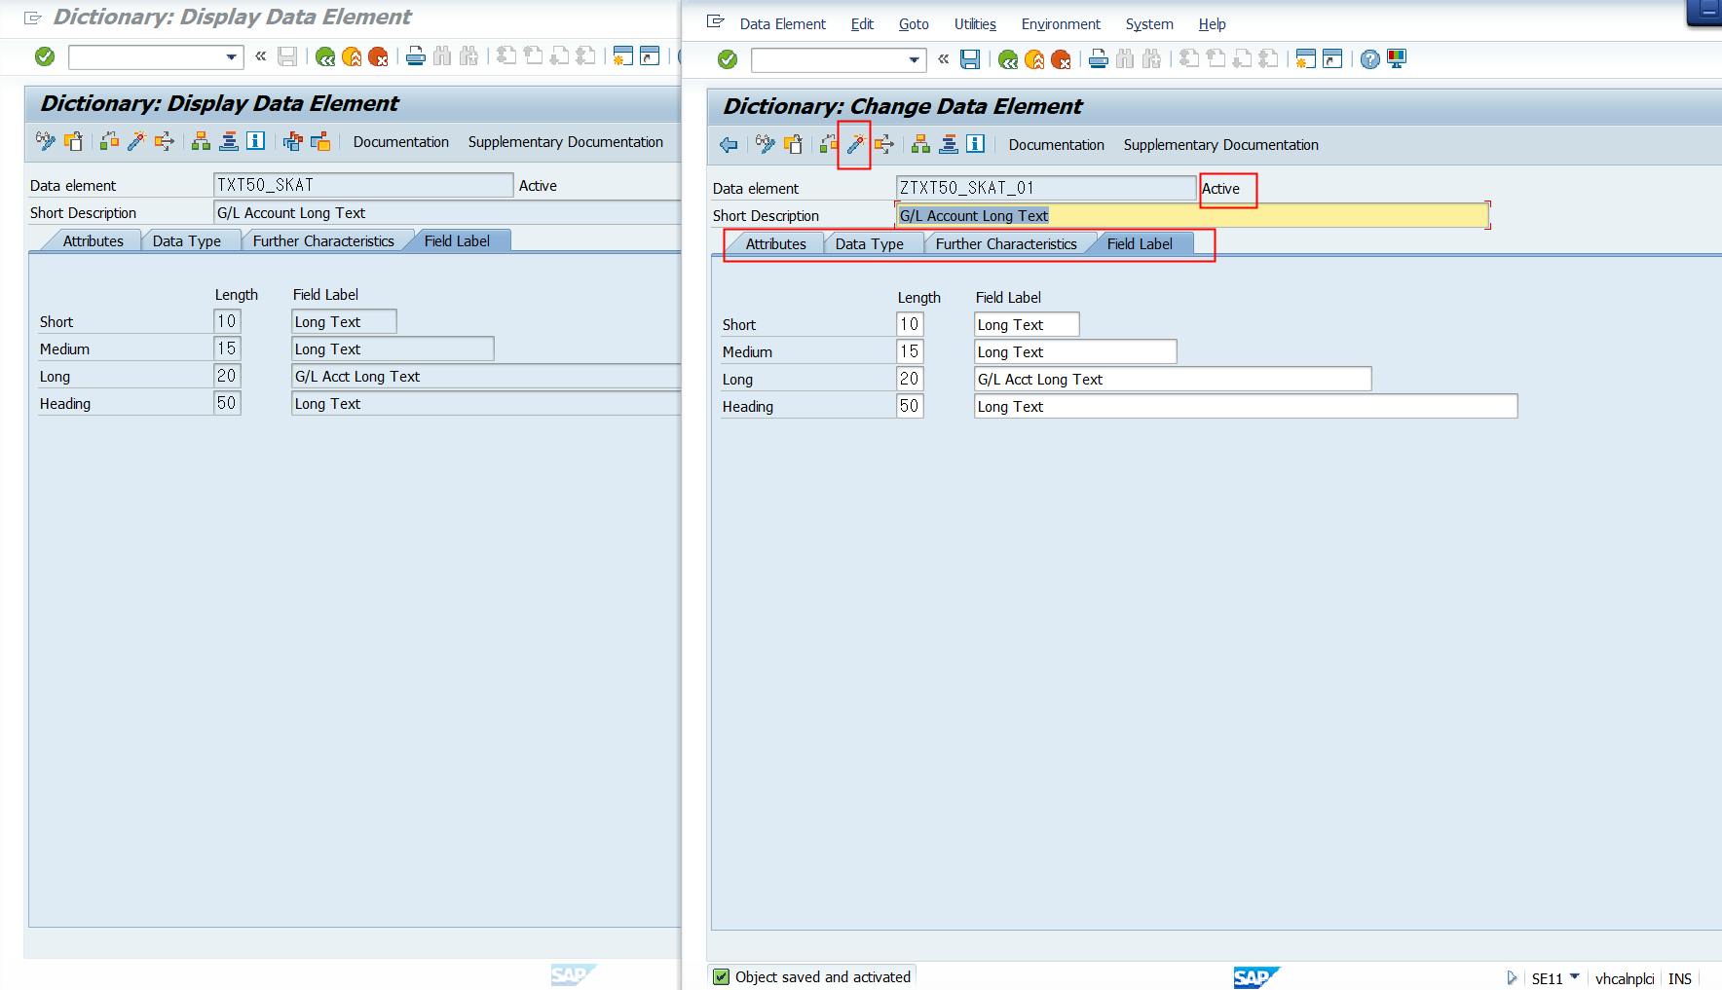Click Short field label input in Change window
This screenshot has height=990, width=1722.
pyautogui.click(x=1027, y=324)
